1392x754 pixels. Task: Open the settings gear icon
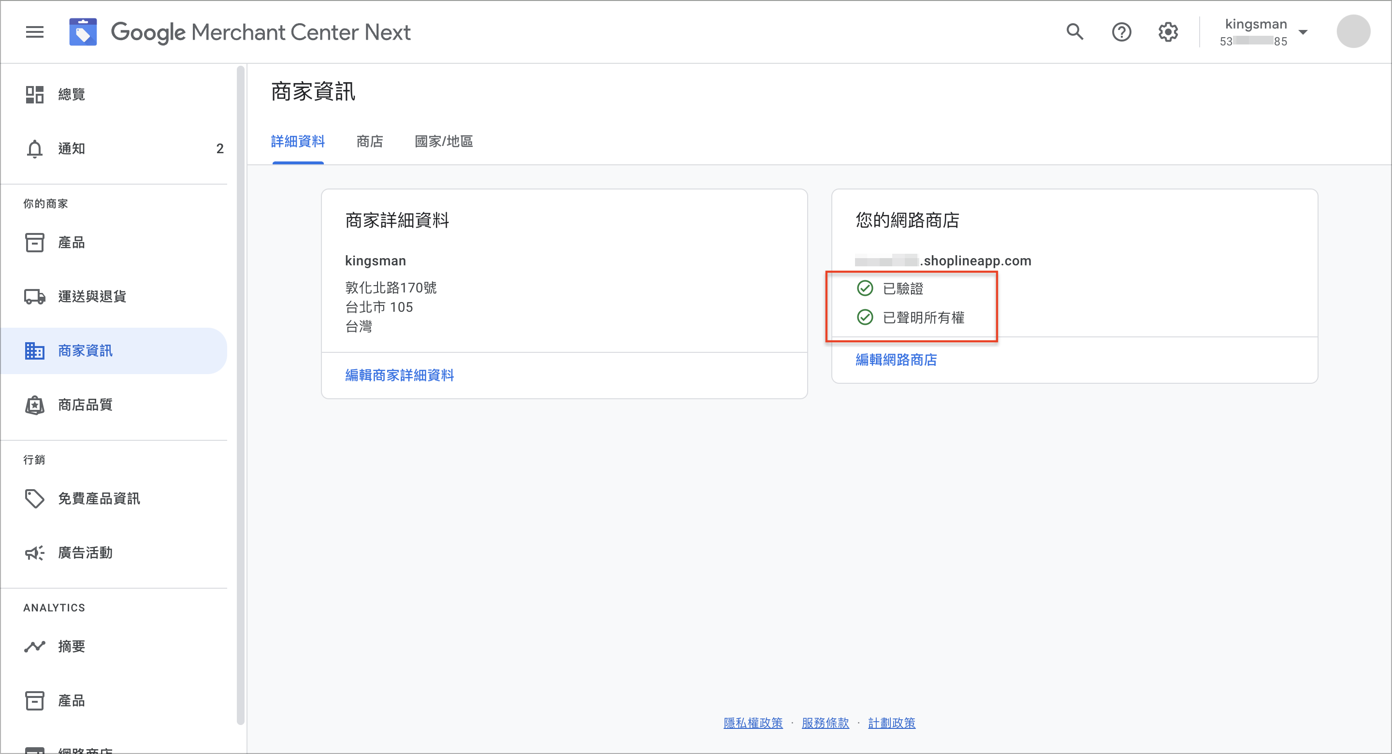coord(1168,32)
